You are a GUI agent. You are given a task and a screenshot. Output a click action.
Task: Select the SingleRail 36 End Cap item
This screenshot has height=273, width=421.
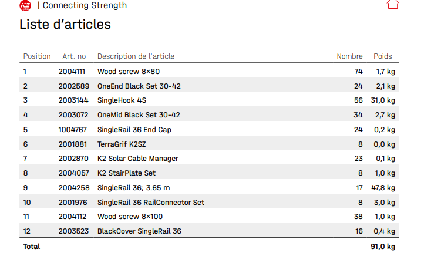click(x=134, y=130)
